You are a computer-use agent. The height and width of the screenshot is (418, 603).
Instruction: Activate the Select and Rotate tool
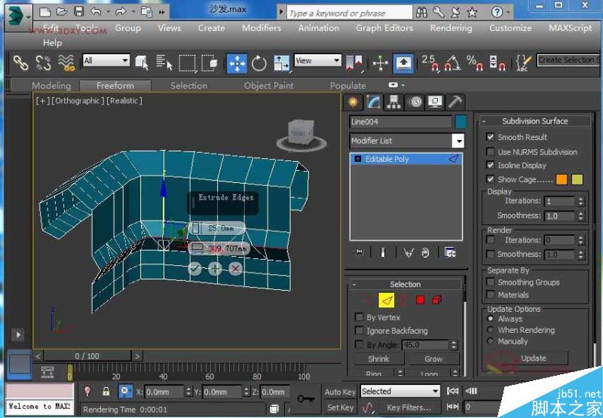click(259, 63)
